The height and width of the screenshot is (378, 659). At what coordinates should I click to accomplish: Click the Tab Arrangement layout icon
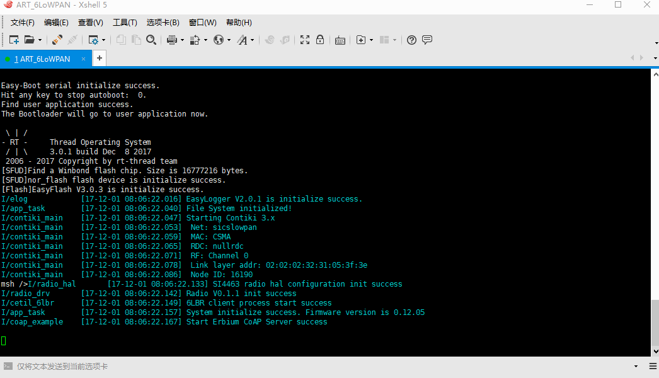tap(384, 40)
